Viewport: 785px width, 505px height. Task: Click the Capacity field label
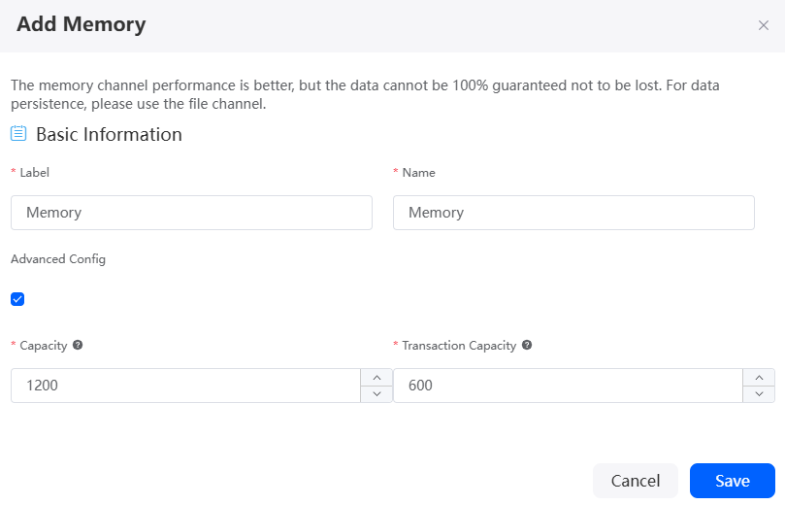pyautogui.click(x=43, y=345)
